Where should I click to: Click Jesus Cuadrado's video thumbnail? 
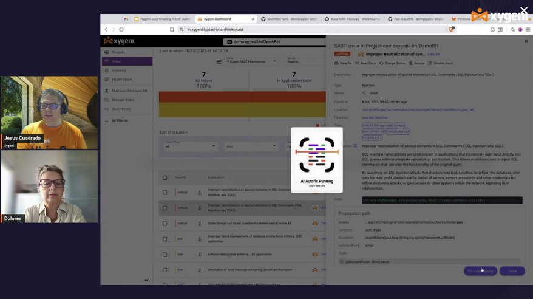49,112
